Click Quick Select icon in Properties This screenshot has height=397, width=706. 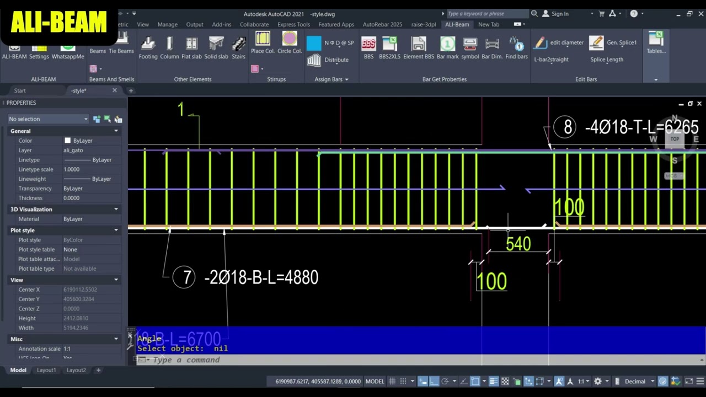[118, 119]
